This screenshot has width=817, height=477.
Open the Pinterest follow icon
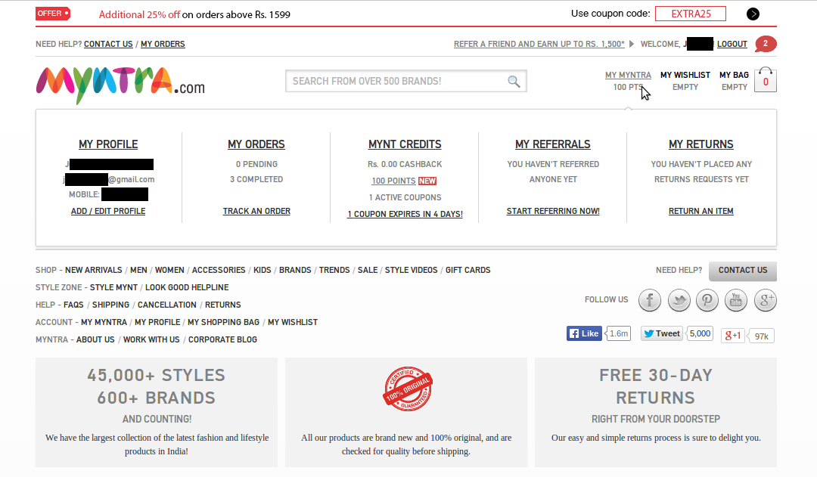point(707,300)
